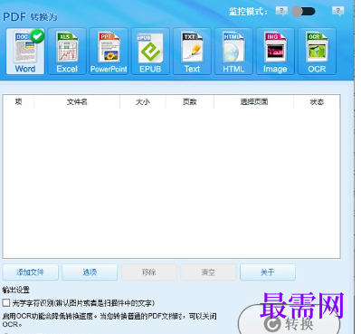Open the 关于 button
Image resolution: width=361 pixels, height=334 pixels.
tap(268, 272)
